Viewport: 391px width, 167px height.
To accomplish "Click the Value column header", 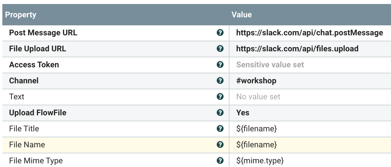I will pos(242,15).
